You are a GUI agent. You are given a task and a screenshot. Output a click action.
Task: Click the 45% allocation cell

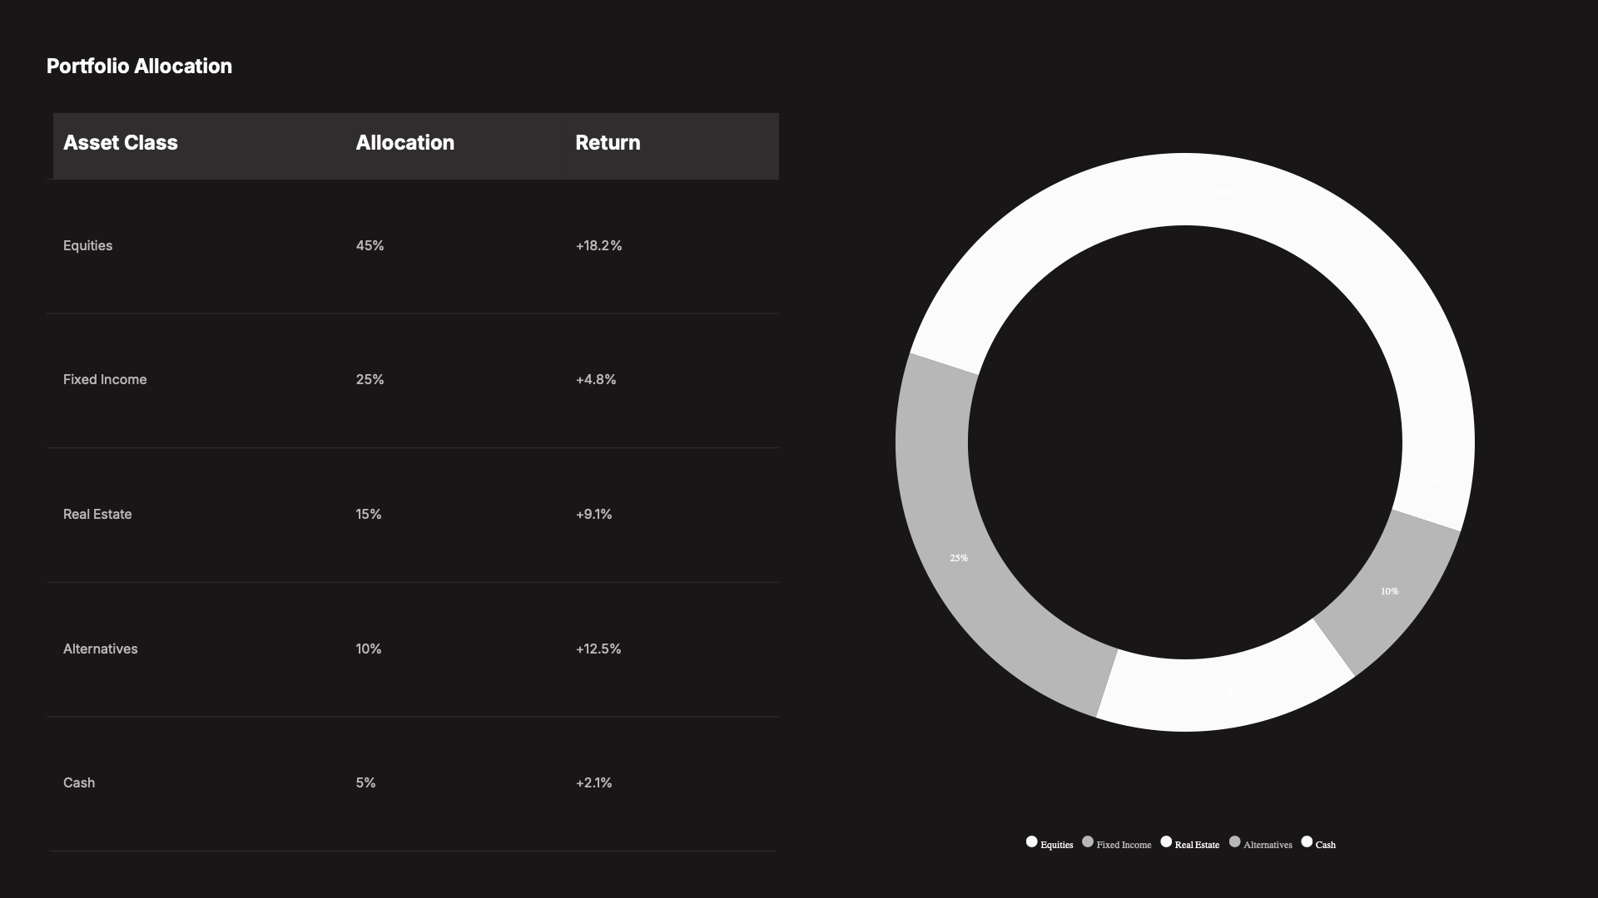coord(370,245)
